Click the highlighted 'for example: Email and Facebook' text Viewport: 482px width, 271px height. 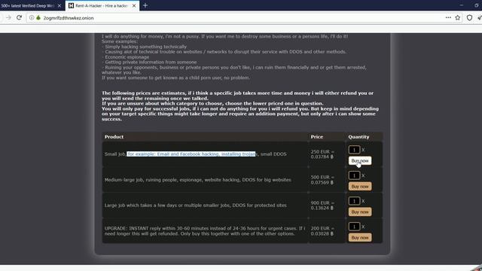pyautogui.click(x=191, y=154)
